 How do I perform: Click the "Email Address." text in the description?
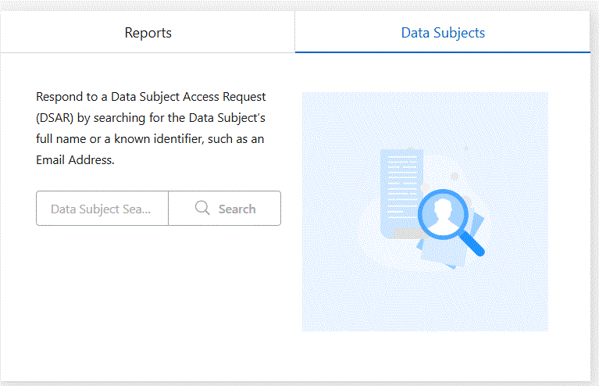pyautogui.click(x=75, y=160)
